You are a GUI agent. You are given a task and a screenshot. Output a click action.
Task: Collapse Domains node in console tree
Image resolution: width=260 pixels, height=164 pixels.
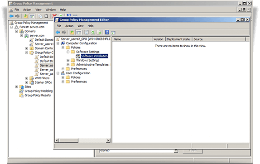coord(16,31)
